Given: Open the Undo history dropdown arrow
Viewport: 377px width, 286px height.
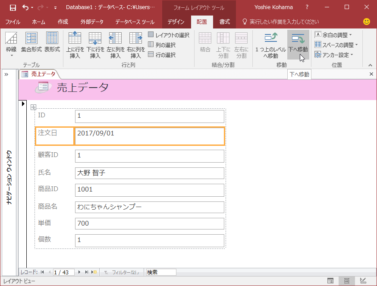Looking at the screenshot, I should tap(32, 8).
